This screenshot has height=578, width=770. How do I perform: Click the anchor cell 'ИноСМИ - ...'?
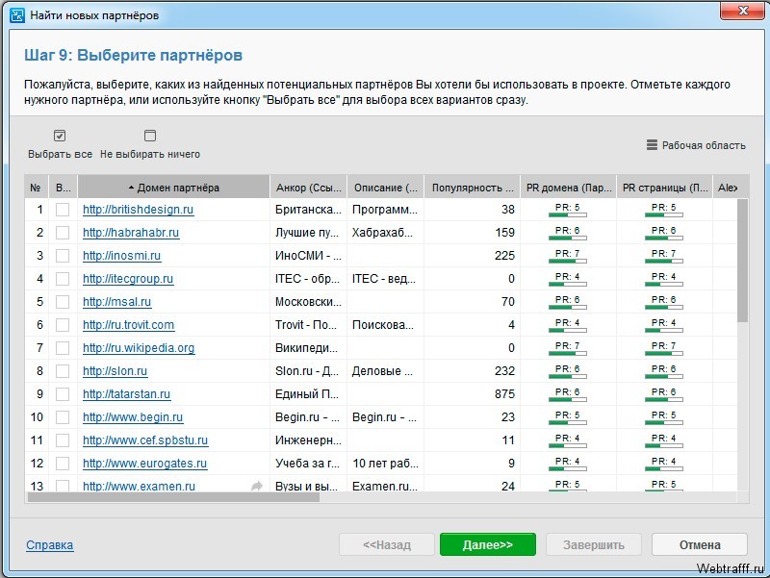(308, 256)
